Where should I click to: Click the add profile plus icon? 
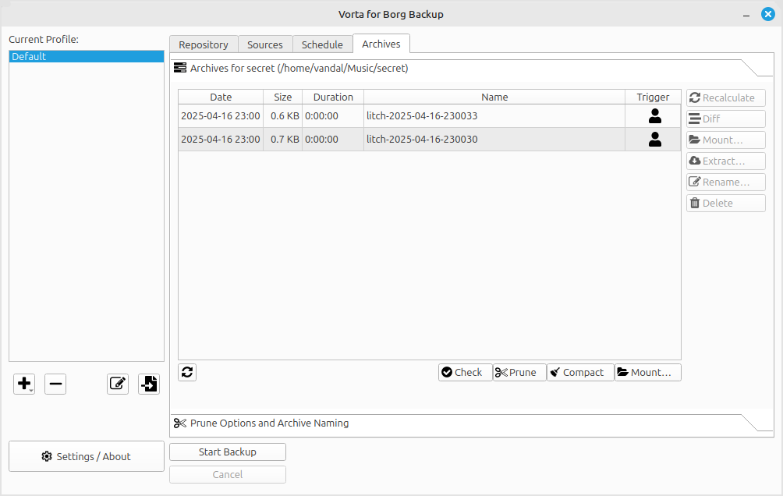pyautogui.click(x=23, y=384)
